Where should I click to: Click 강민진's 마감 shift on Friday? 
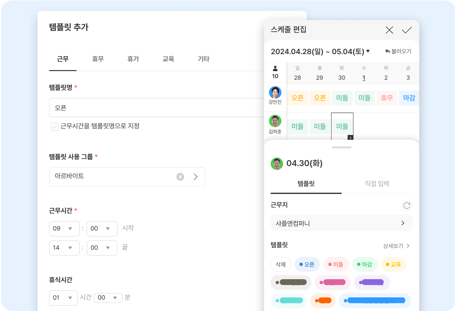(x=409, y=98)
